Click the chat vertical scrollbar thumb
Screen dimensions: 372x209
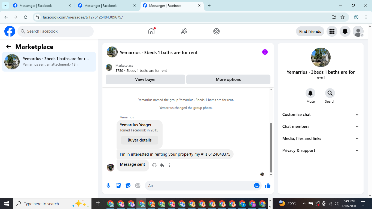click(271, 147)
